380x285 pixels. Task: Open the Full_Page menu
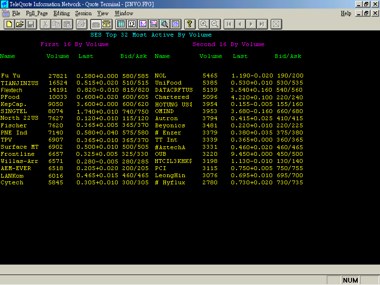(x=37, y=13)
